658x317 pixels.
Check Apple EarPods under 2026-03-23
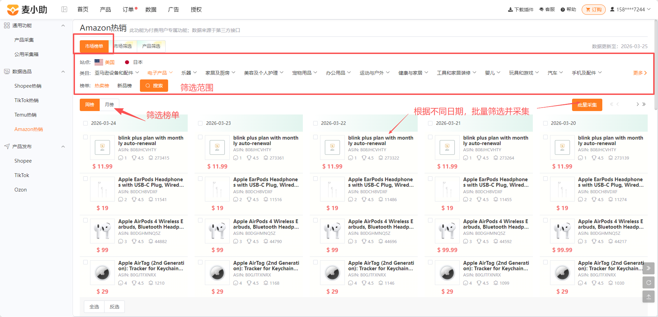(x=200, y=179)
